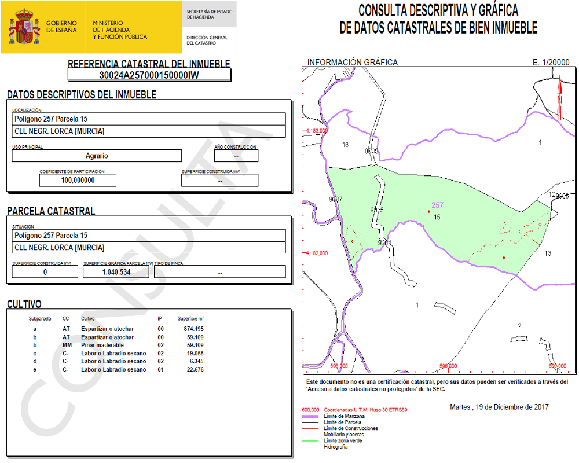The width and height of the screenshot is (579, 463).
Task: Click the REFERENCIA CATASTRAL DEL INMUEBLE heading
Action: [x=149, y=64]
